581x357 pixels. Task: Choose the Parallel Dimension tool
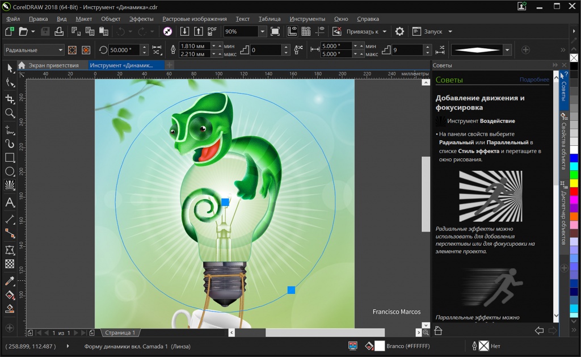pyautogui.click(x=10, y=220)
